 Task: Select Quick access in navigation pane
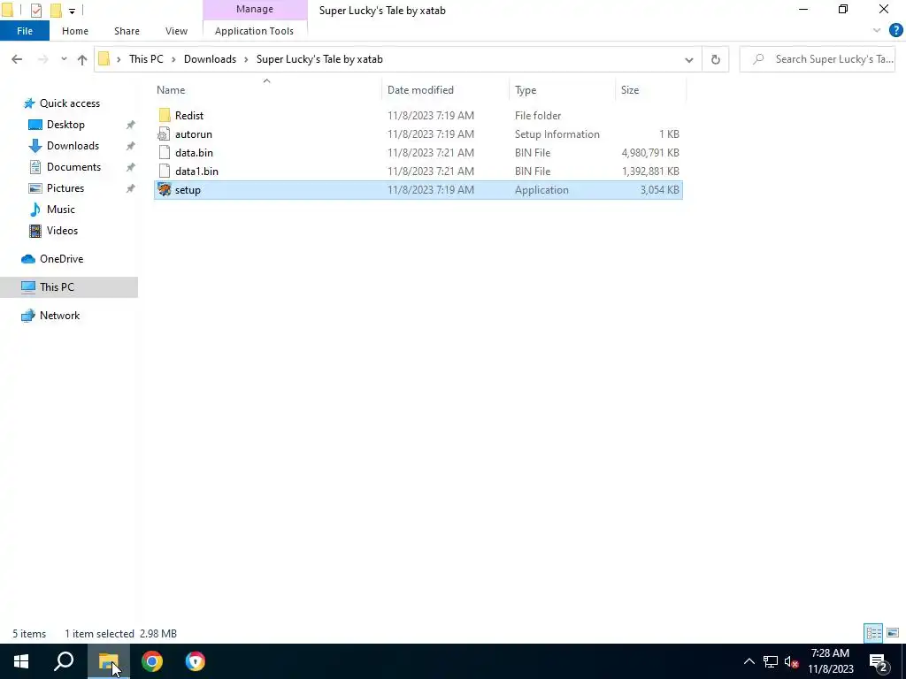coord(69,103)
